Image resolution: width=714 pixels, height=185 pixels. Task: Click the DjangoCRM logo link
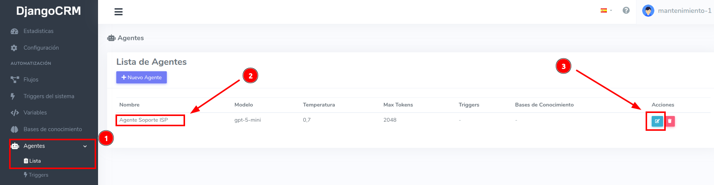tap(49, 11)
